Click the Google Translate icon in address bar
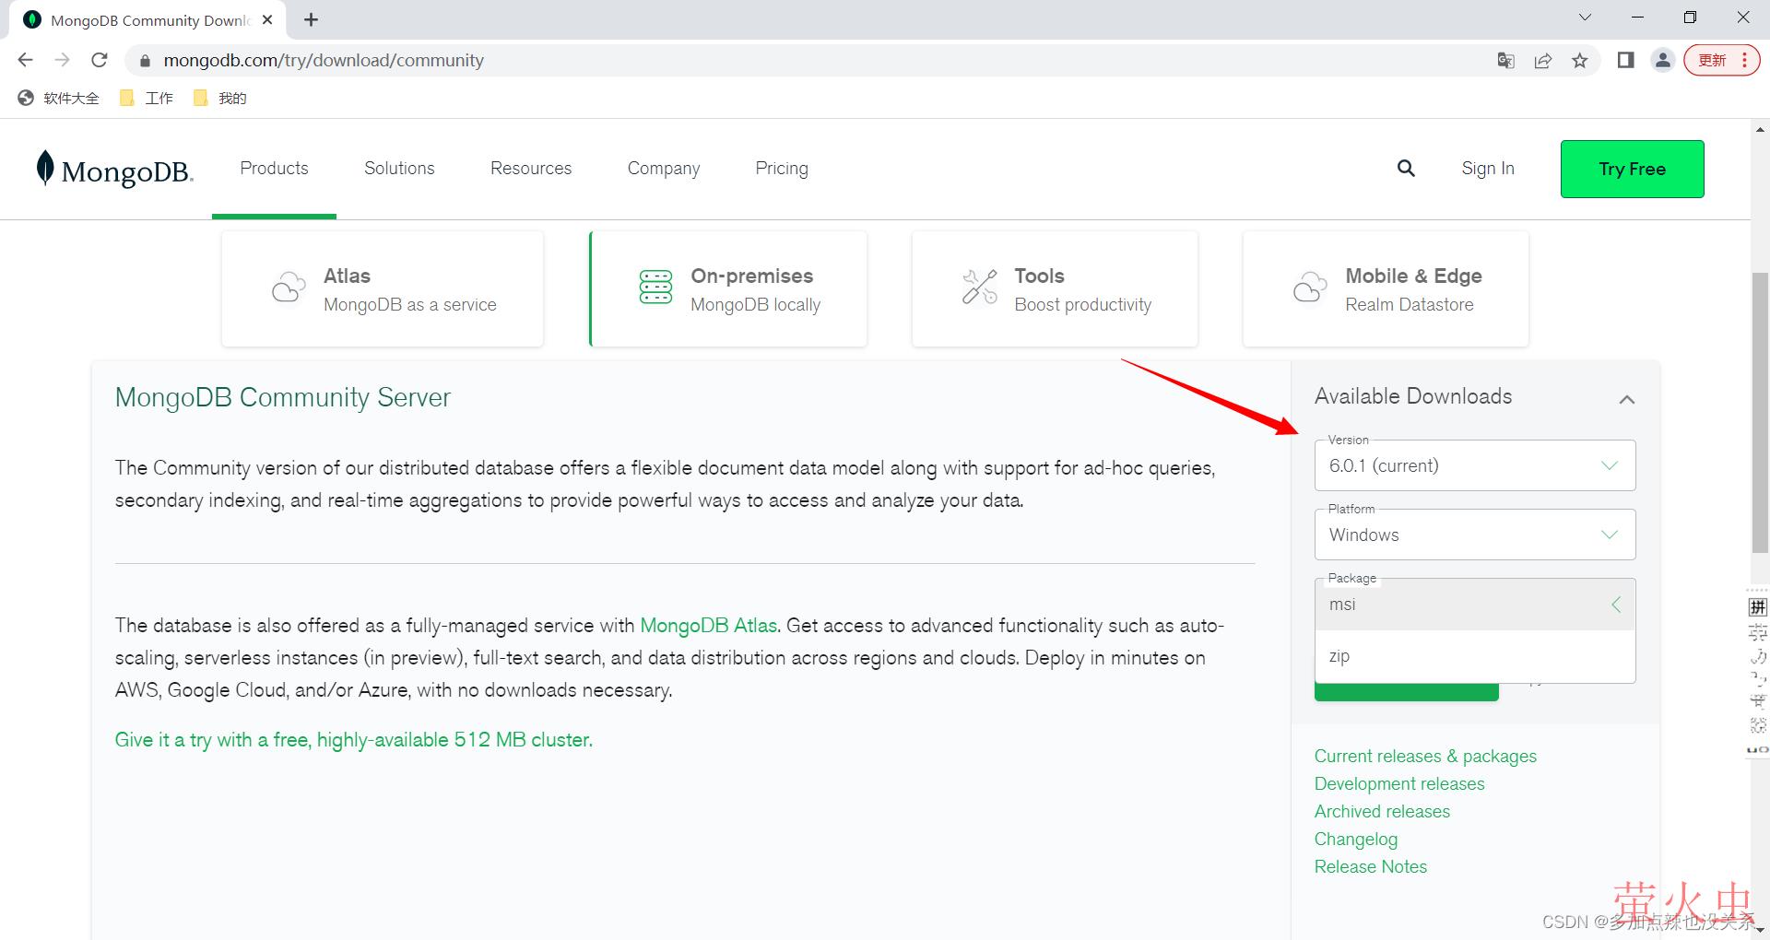1770x940 pixels. click(x=1505, y=61)
